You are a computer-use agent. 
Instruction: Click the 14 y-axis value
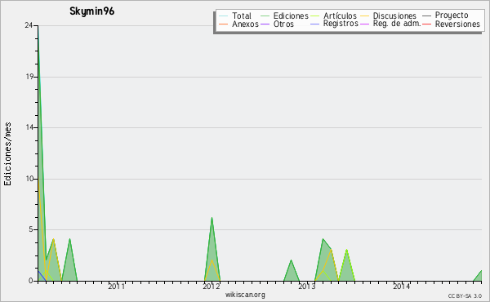click(29, 127)
